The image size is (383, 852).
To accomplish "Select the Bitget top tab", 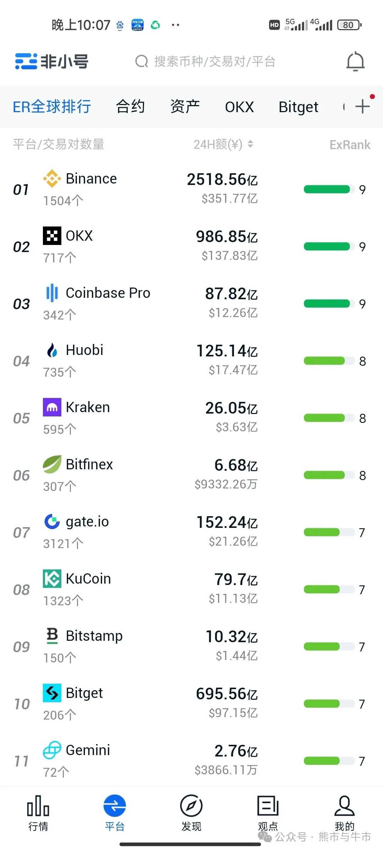I will tap(298, 107).
